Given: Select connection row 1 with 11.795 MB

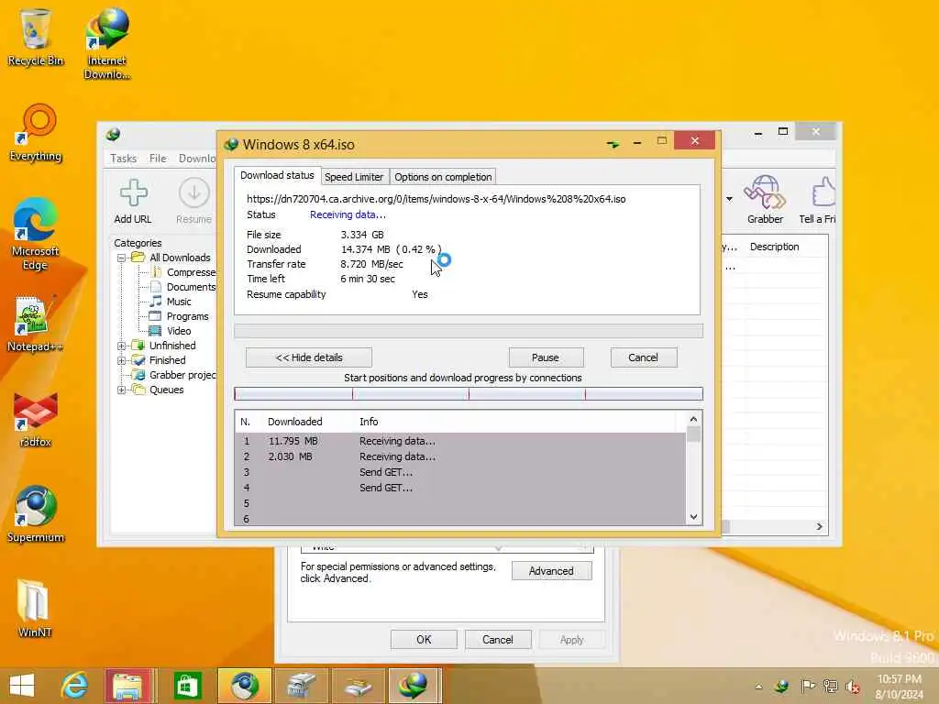Looking at the screenshot, I should (x=460, y=441).
